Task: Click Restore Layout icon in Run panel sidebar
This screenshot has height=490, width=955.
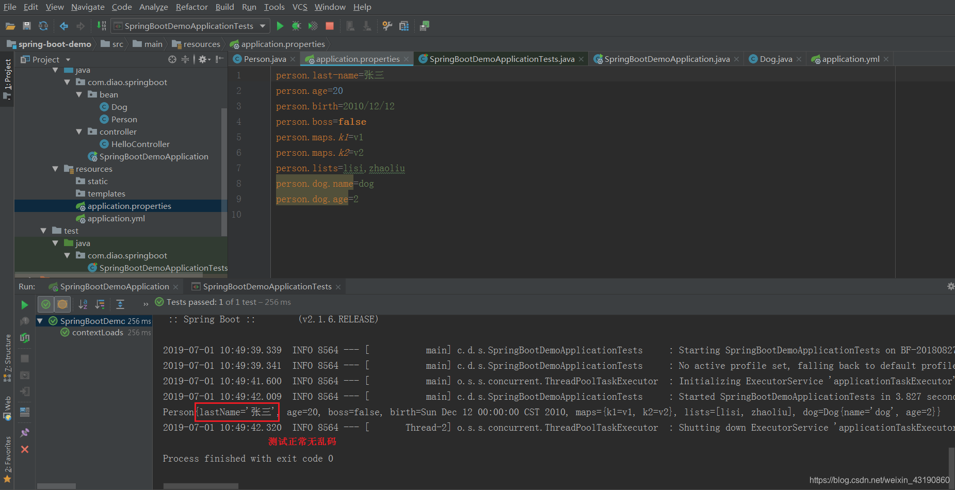Action: pyautogui.click(x=24, y=412)
